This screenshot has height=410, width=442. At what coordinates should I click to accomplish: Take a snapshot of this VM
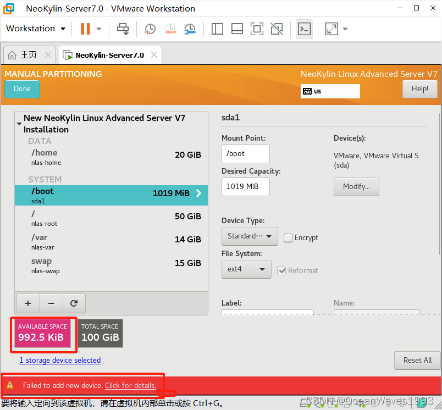[150, 29]
